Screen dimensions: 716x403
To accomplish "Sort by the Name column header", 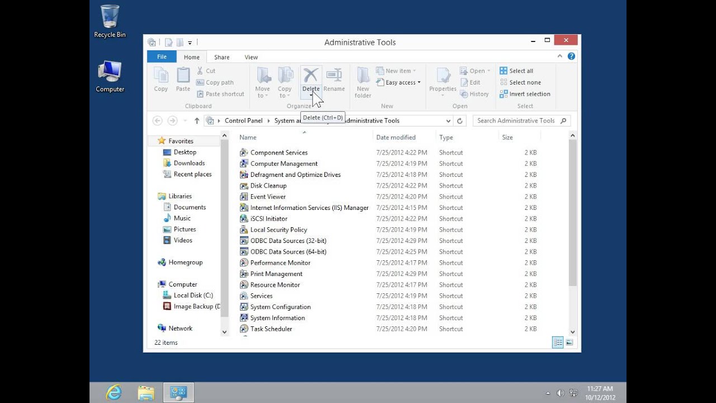I will click(x=248, y=137).
